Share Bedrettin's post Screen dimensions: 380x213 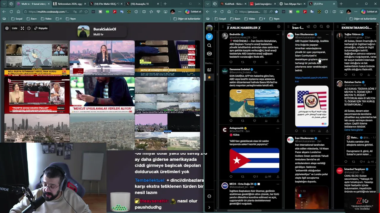coord(278,62)
